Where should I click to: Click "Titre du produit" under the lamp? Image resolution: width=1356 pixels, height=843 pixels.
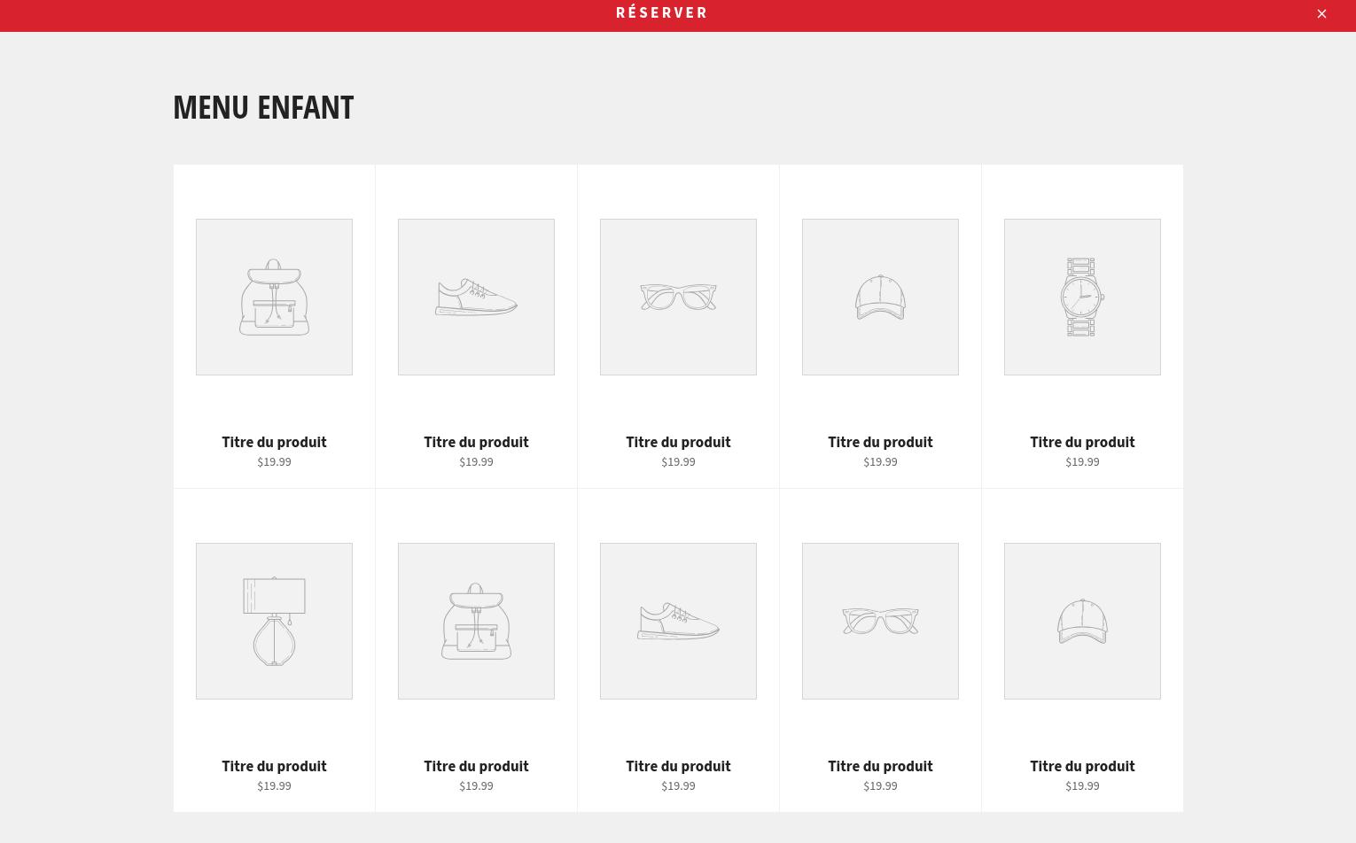pyautogui.click(x=274, y=766)
